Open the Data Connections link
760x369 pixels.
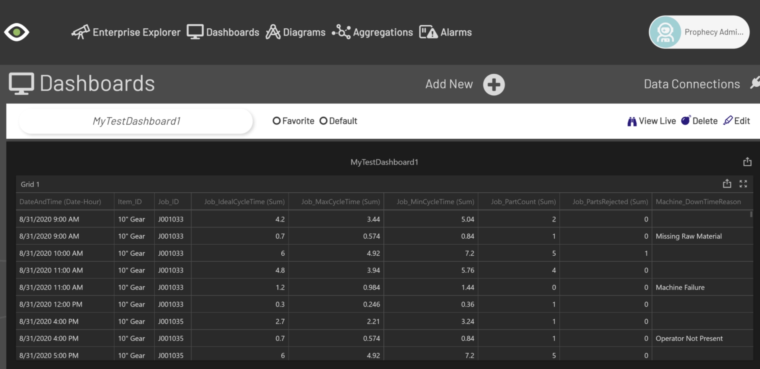coord(692,84)
